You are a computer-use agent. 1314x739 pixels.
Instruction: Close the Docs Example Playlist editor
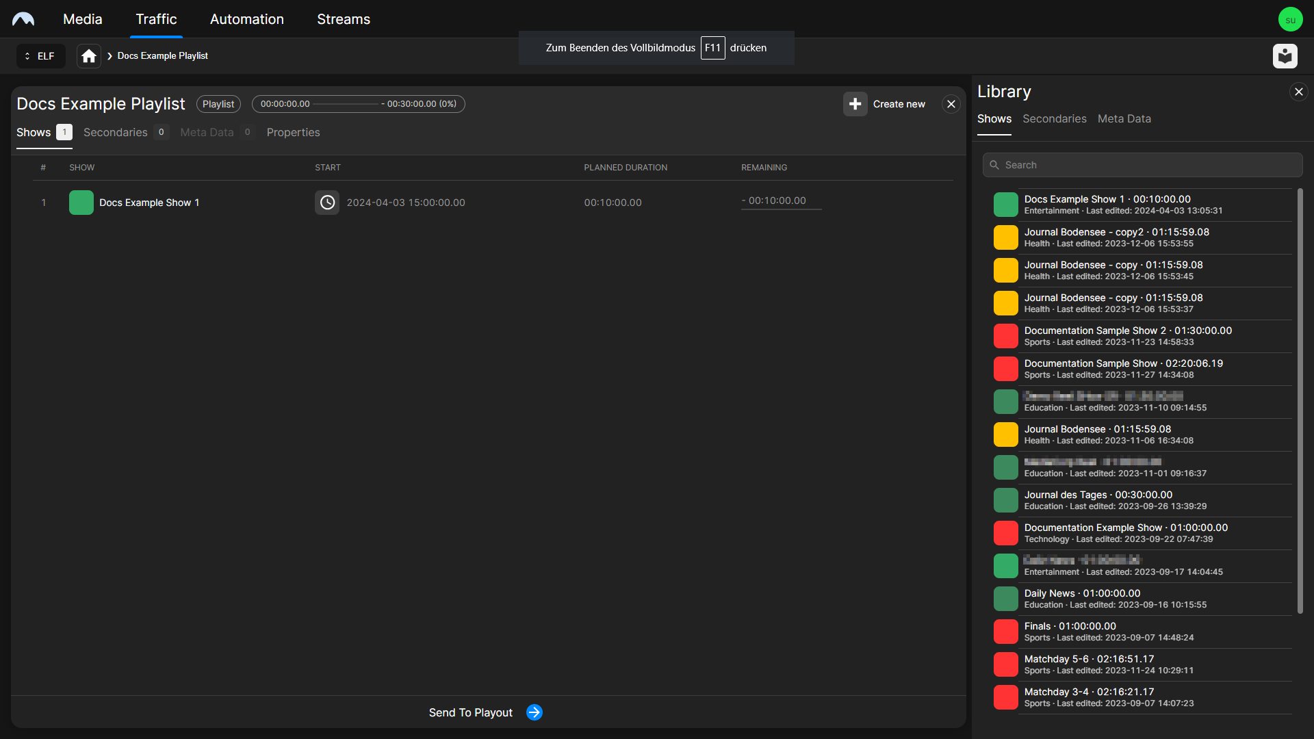(951, 104)
